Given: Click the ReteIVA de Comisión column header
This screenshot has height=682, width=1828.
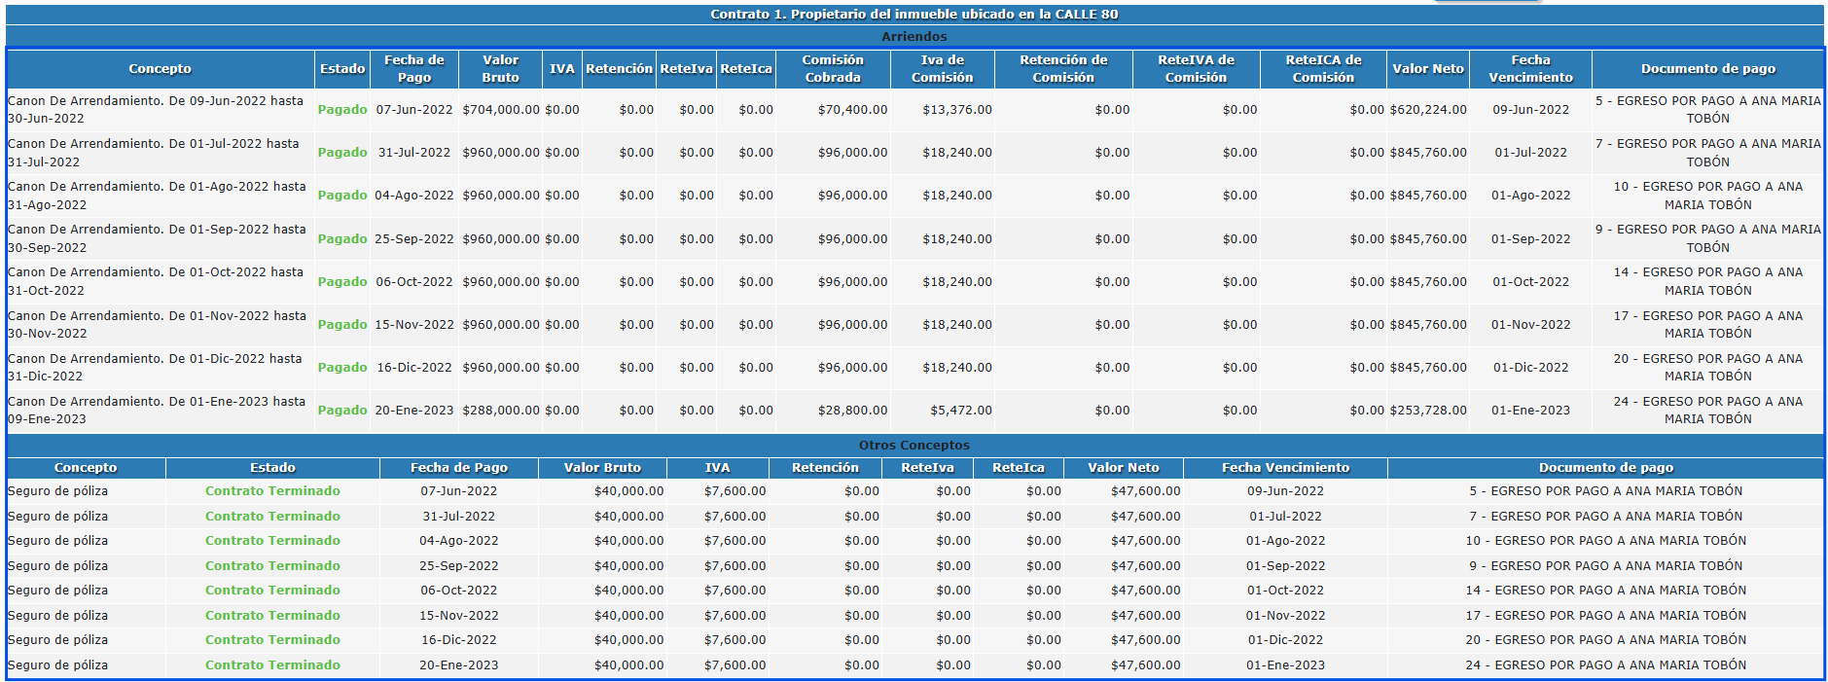Looking at the screenshot, I should (x=1196, y=69).
